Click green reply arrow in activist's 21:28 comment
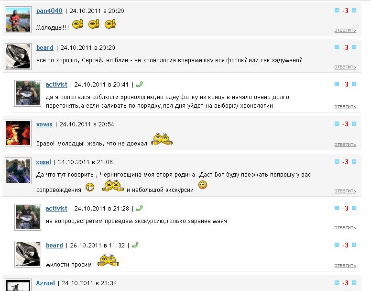The image size is (371, 291). tap(140, 208)
